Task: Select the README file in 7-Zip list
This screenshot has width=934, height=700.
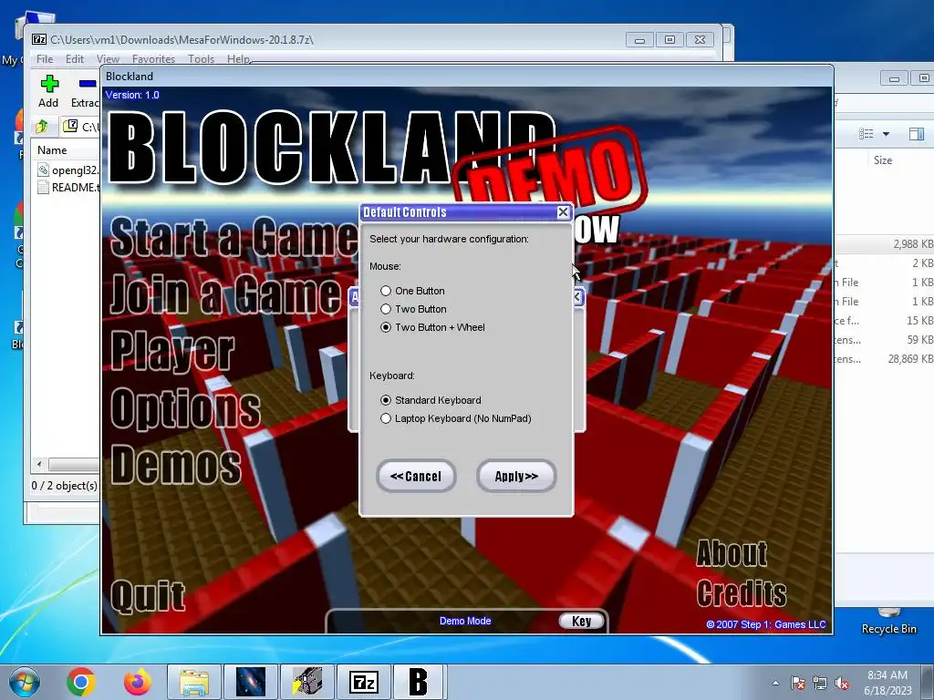Action: (x=68, y=188)
